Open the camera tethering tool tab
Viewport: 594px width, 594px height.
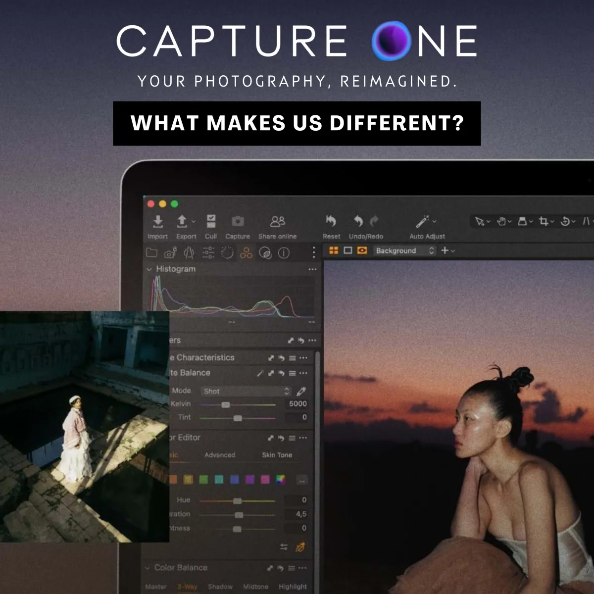(171, 253)
